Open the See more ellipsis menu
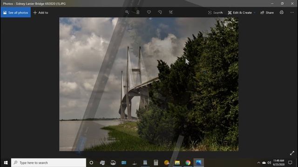The image size is (298, 167). click(292, 13)
